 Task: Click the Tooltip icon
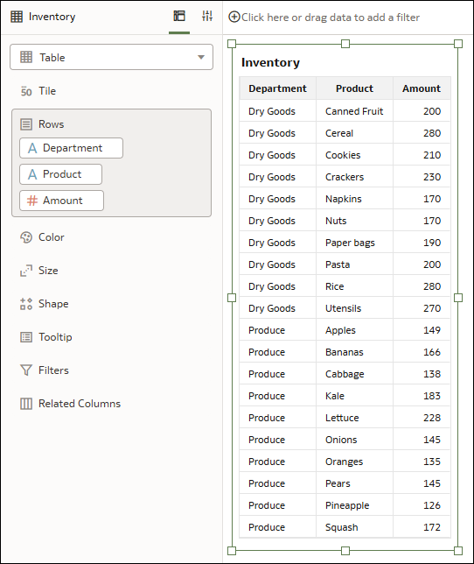click(26, 337)
